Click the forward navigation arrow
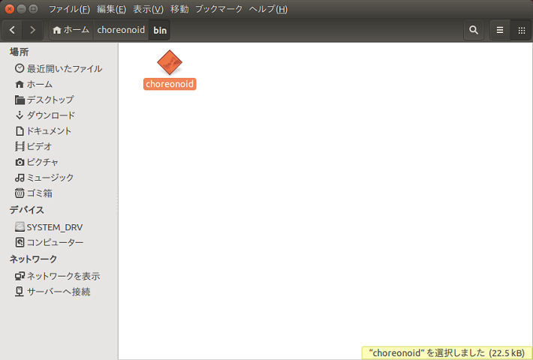The width and height of the screenshot is (533, 360). point(32,30)
